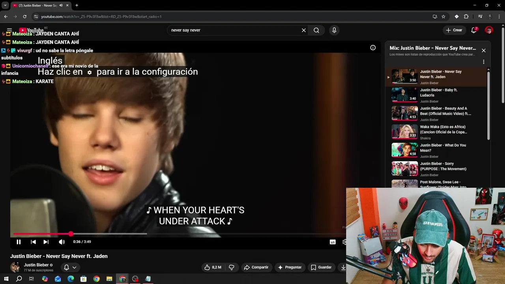
Task: Open Windows taskbar search
Action: tap(19, 279)
